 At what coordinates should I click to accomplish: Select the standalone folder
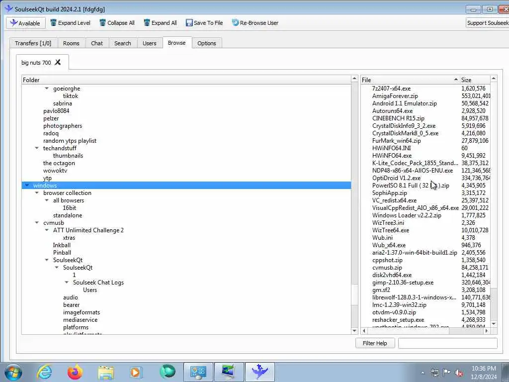68,215
